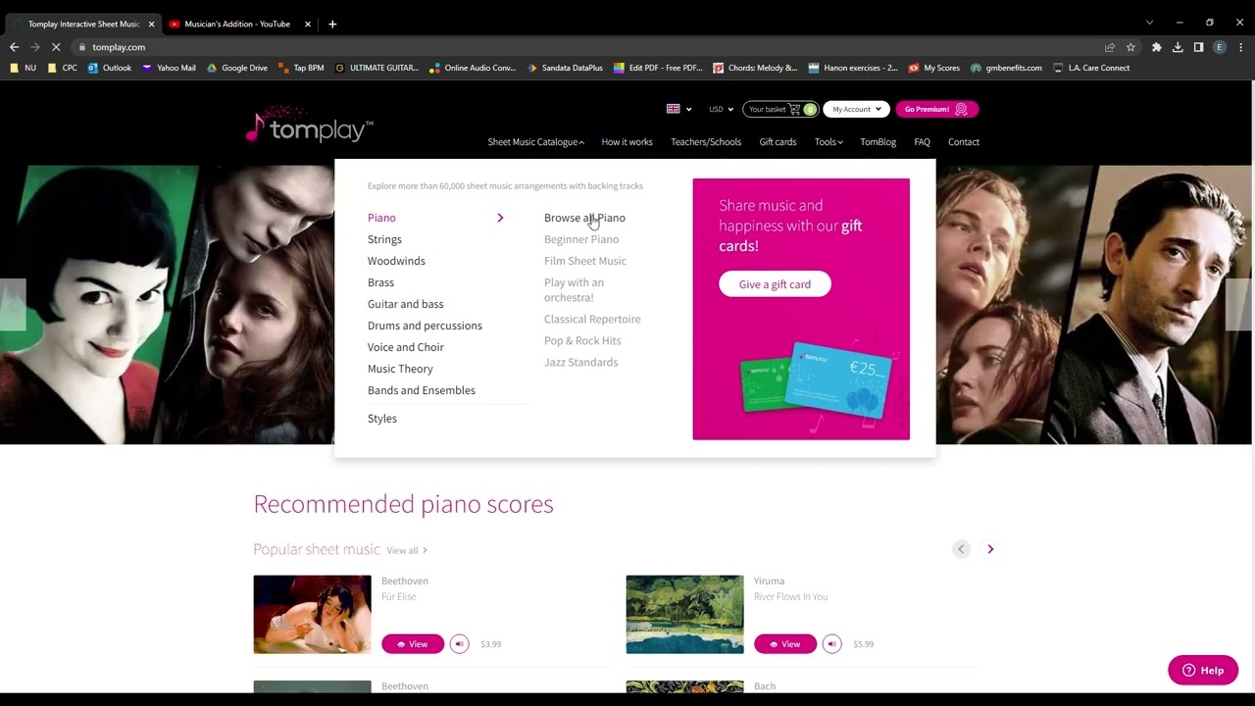Open browser Extensions puzzle icon
This screenshot has width=1255, height=706.
click(x=1156, y=47)
